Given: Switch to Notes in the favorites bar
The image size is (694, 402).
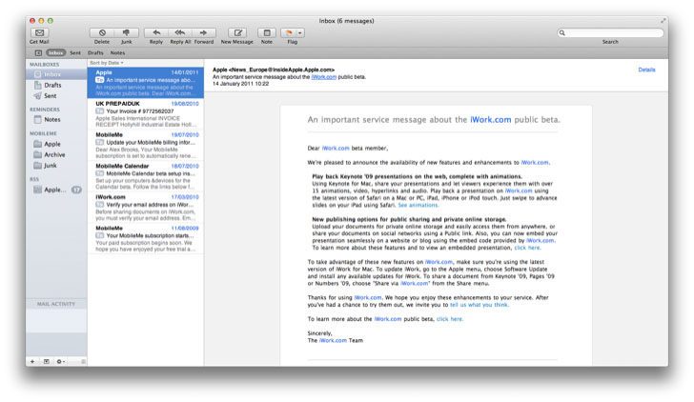Looking at the screenshot, I should coord(117,52).
